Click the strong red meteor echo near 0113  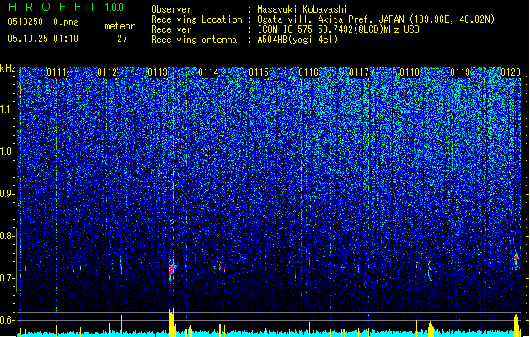pyautogui.click(x=173, y=270)
